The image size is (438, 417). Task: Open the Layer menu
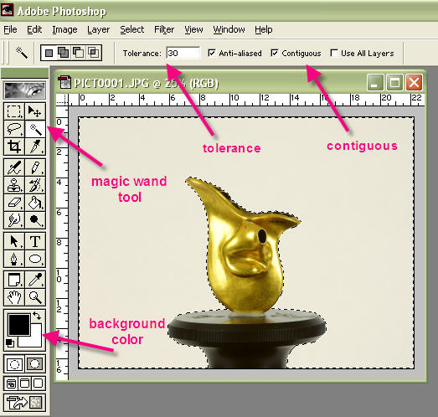pos(98,29)
